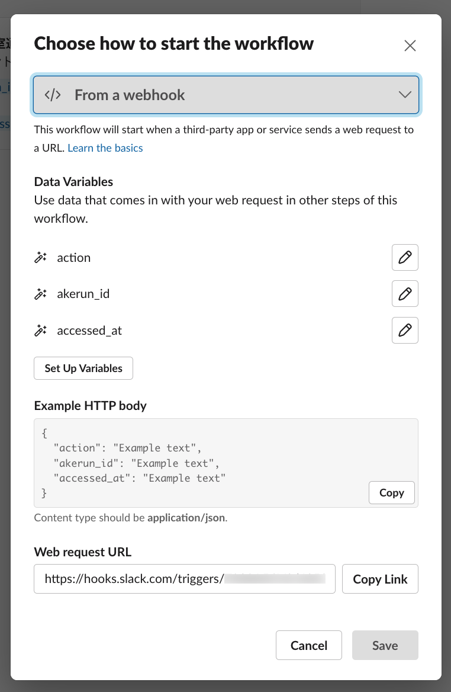
Task: Click the magic wand icon beside action
Action: [x=40, y=258]
